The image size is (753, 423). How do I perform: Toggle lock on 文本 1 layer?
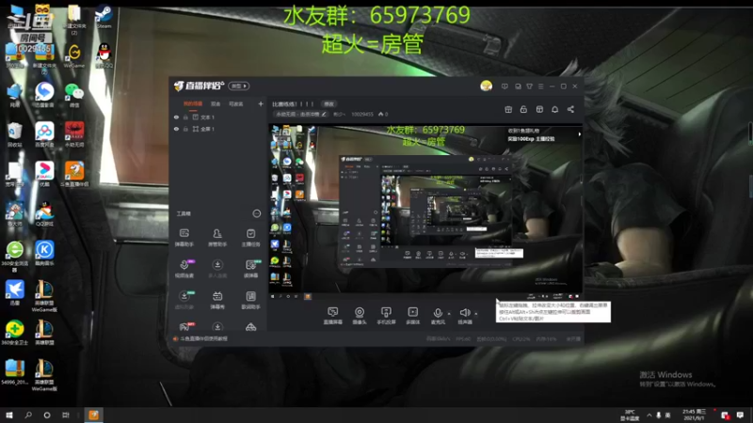[x=185, y=117]
